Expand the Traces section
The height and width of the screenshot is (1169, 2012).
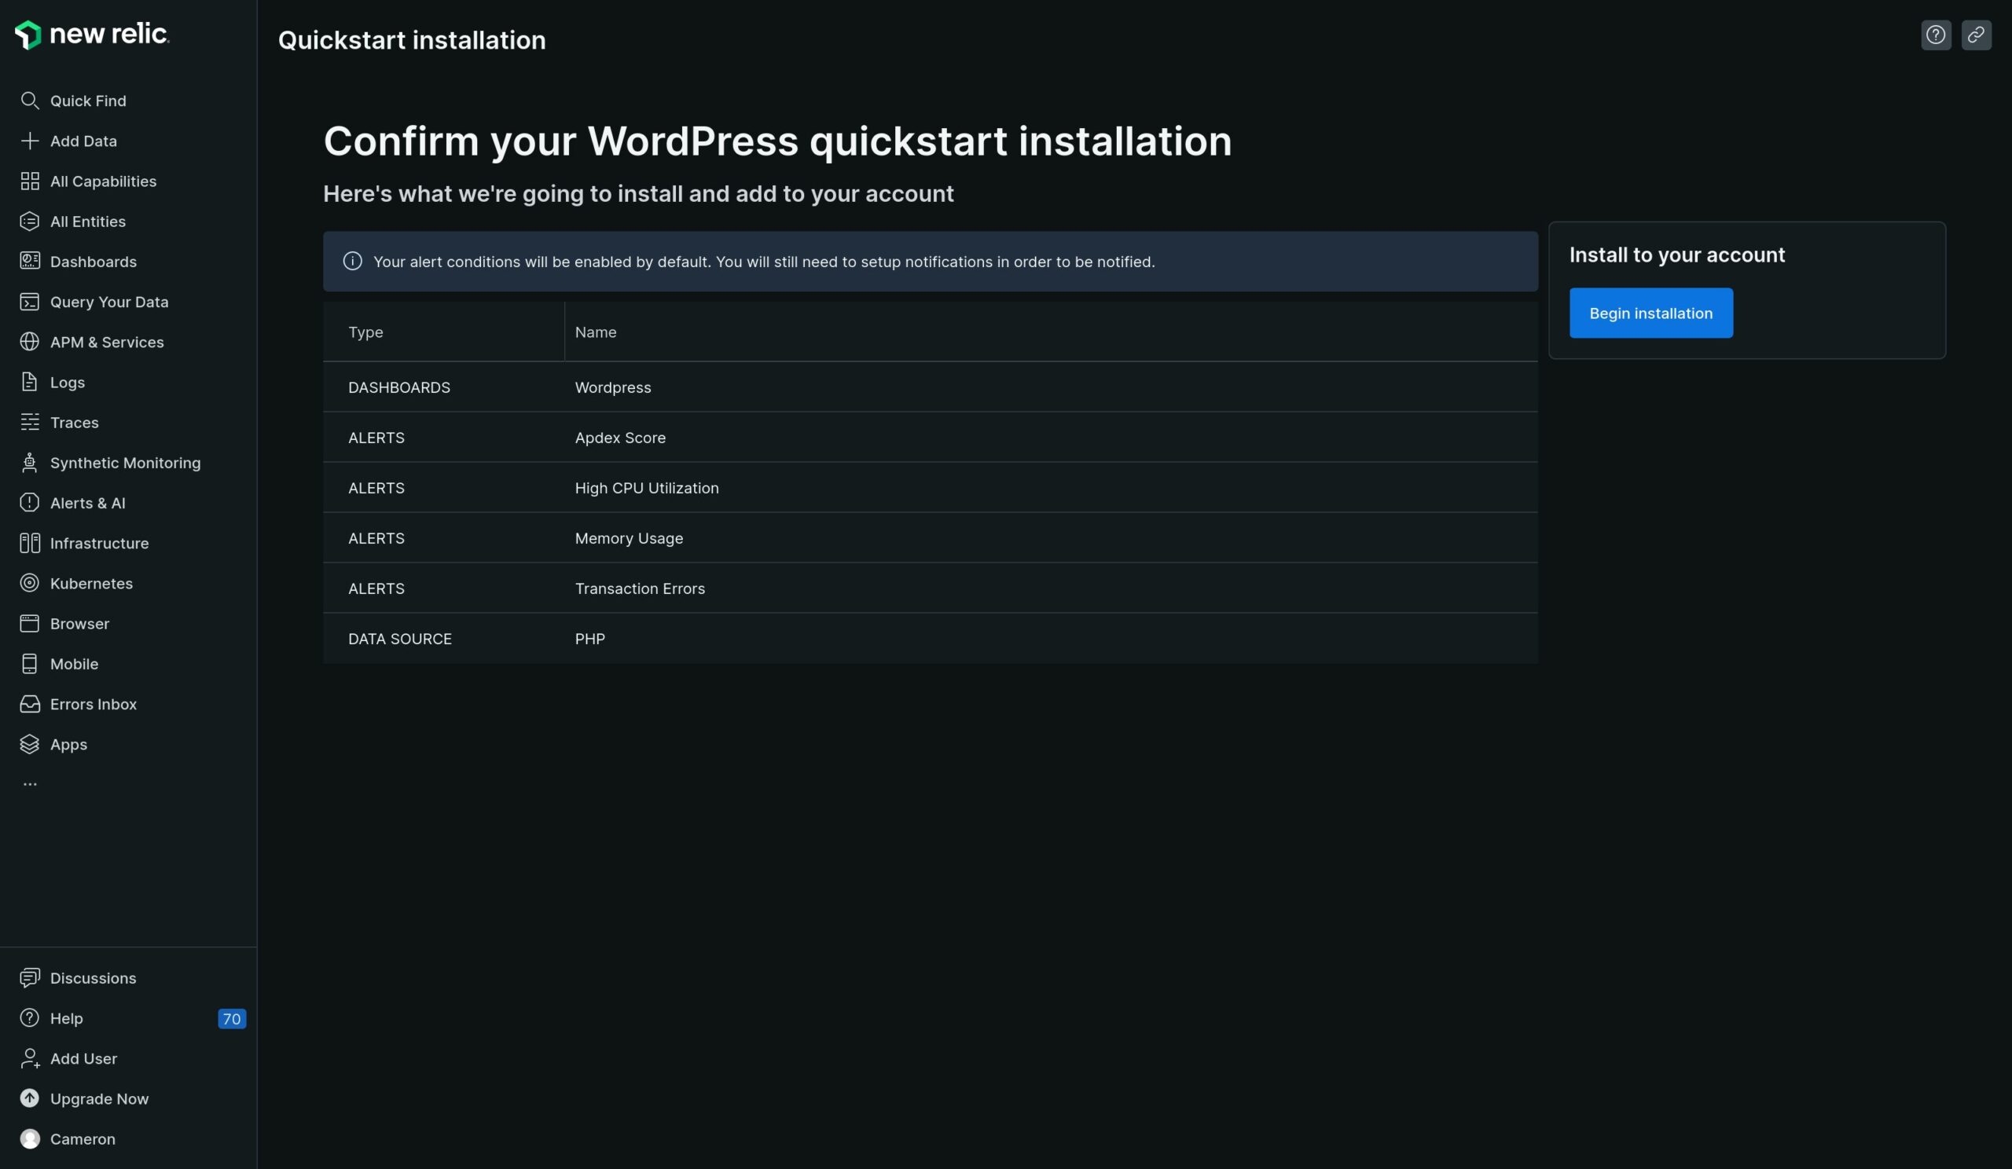(74, 423)
